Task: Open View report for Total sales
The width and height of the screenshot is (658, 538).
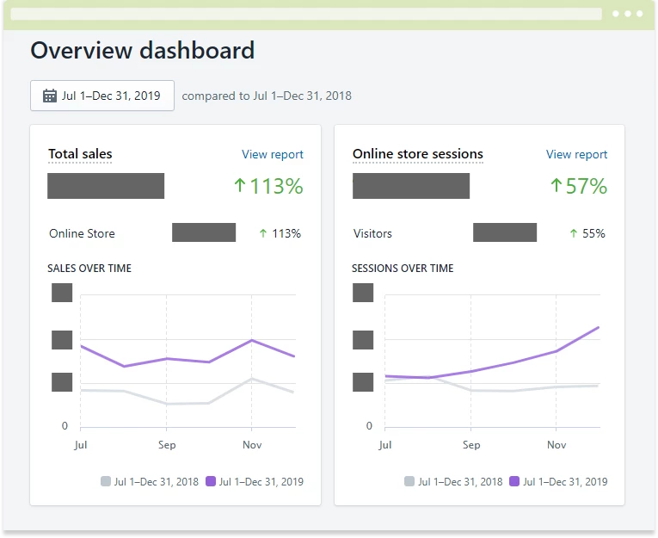Action: tap(273, 155)
